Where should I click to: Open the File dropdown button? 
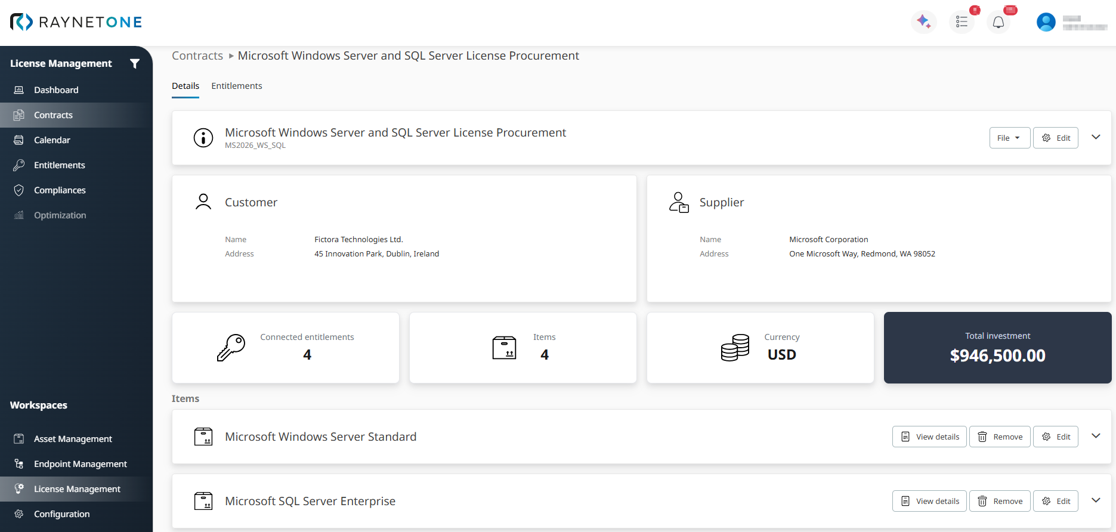point(1010,138)
